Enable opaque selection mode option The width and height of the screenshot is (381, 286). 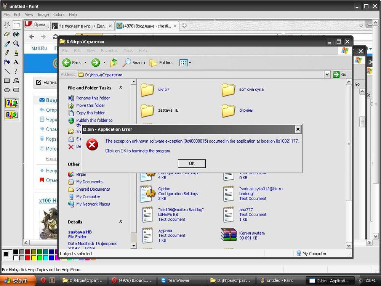coord(11,103)
